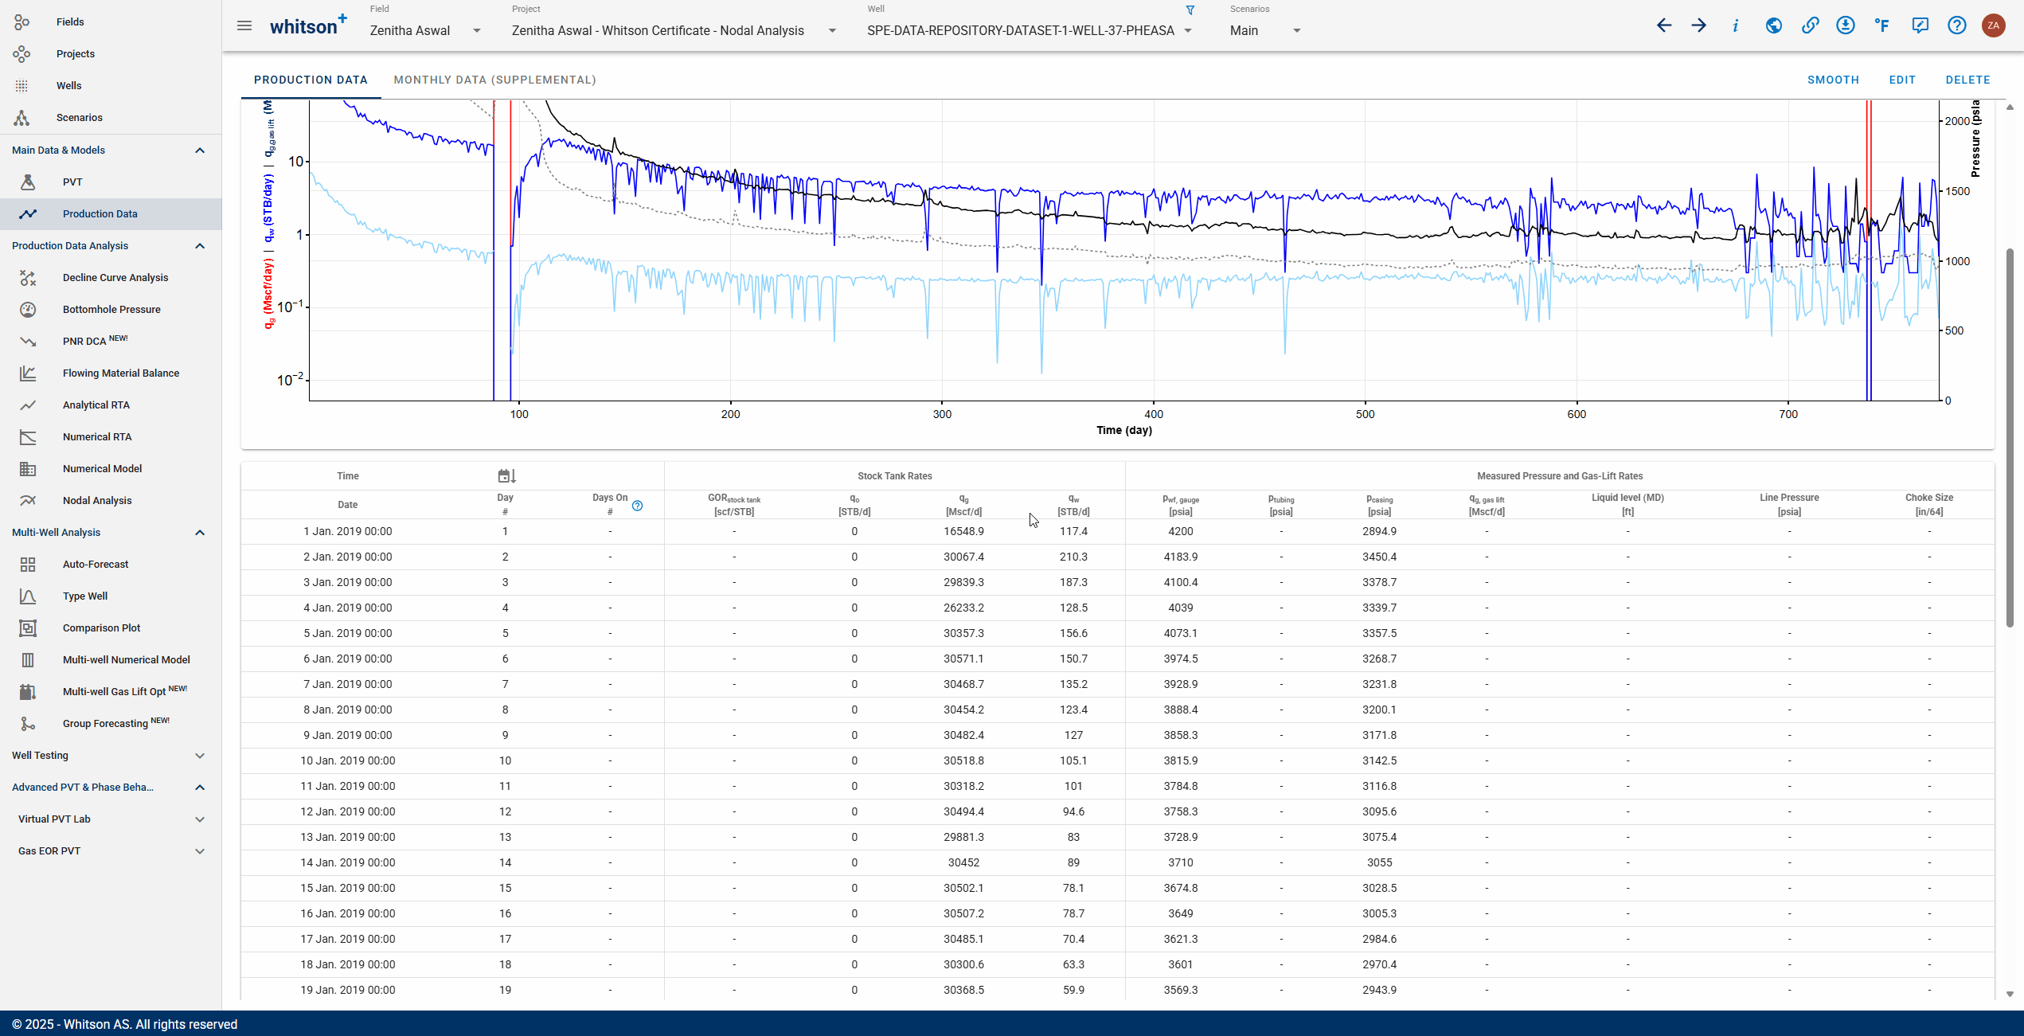Go back with the left arrow icon
This screenshot has width=2024, height=1036.
(x=1663, y=25)
